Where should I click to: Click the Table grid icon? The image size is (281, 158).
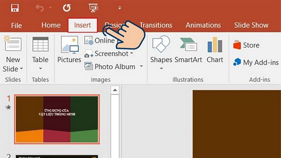(x=40, y=44)
